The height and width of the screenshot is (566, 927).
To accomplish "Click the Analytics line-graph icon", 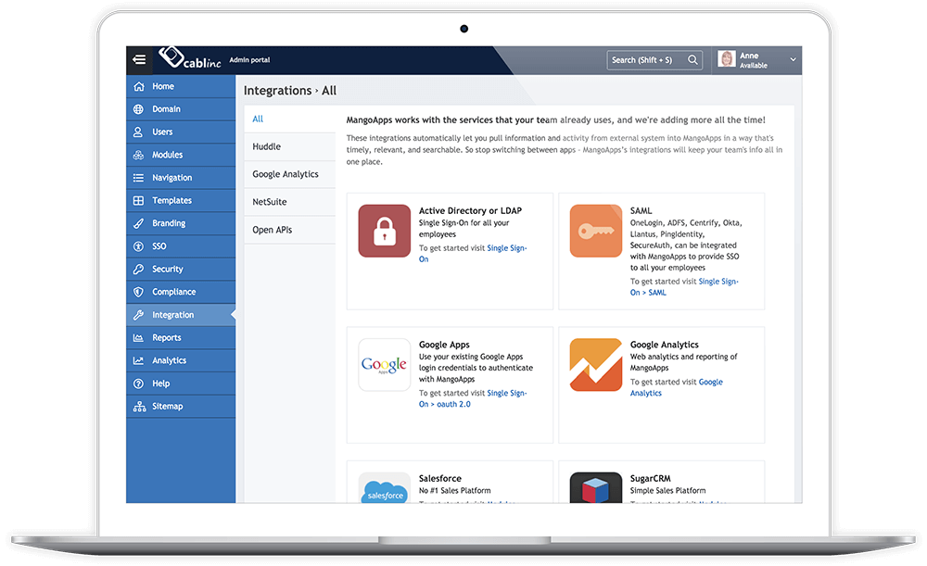I will [138, 360].
